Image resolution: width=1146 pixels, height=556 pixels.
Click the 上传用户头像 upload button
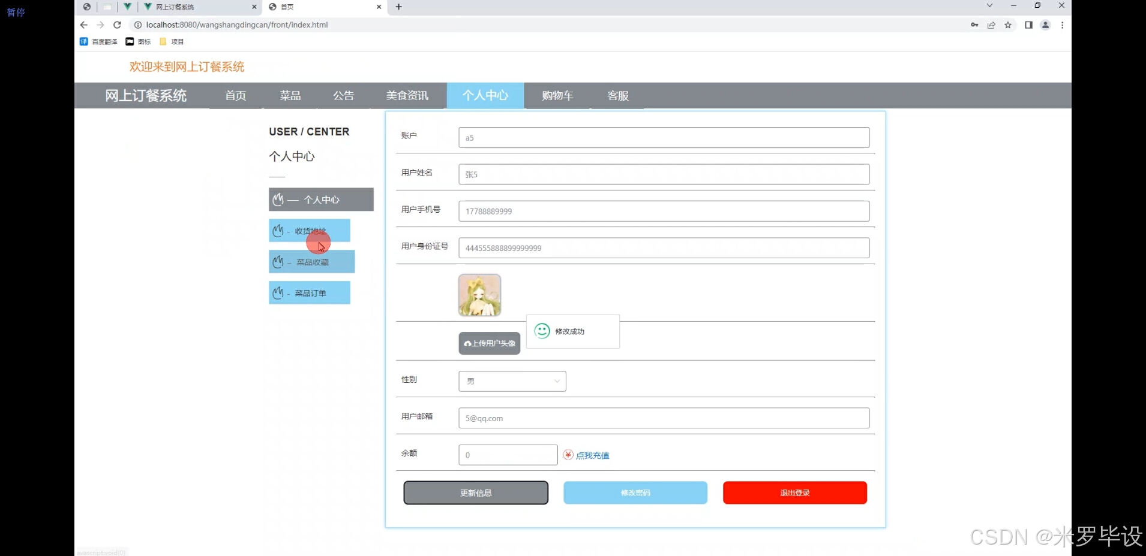tap(490, 343)
